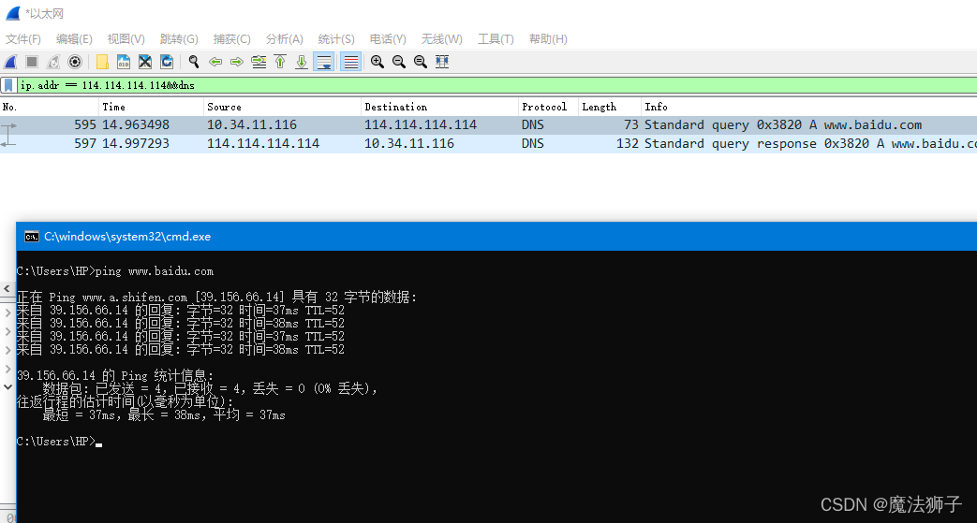The width and height of the screenshot is (977, 523).
Task: Sort by the Source column header
Action: [282, 107]
